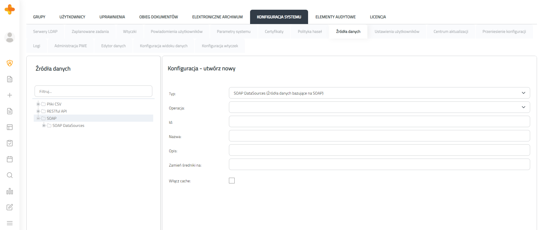Screen dimensions: 543x230
Task: Open the layout panel icon in sidebar
Action: [10, 127]
